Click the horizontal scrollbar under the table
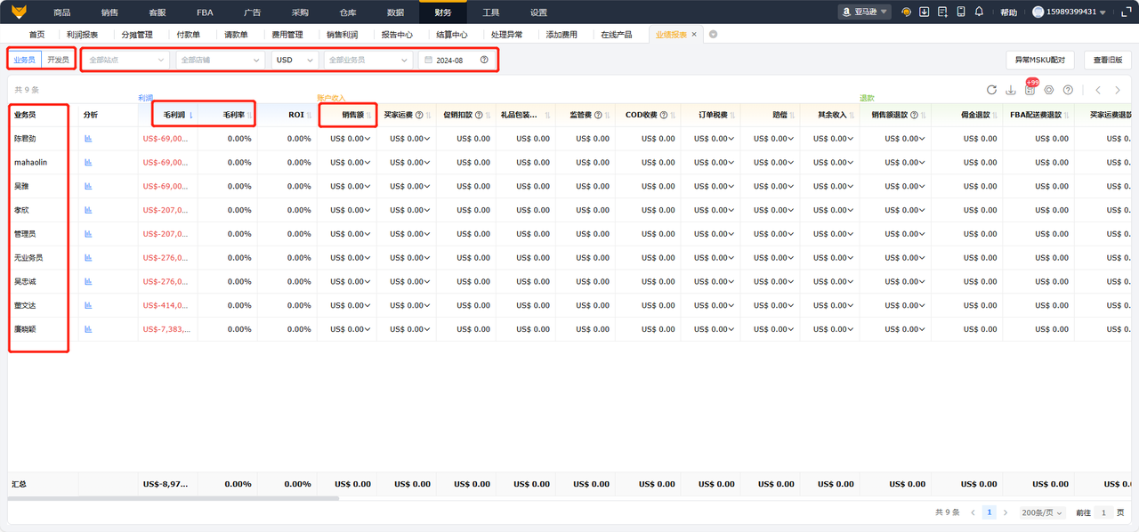The width and height of the screenshot is (1139, 532). 178,499
